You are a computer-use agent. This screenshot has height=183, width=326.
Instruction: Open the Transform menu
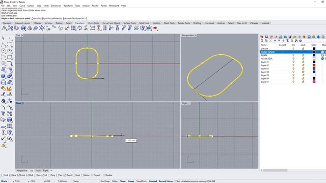68,6
